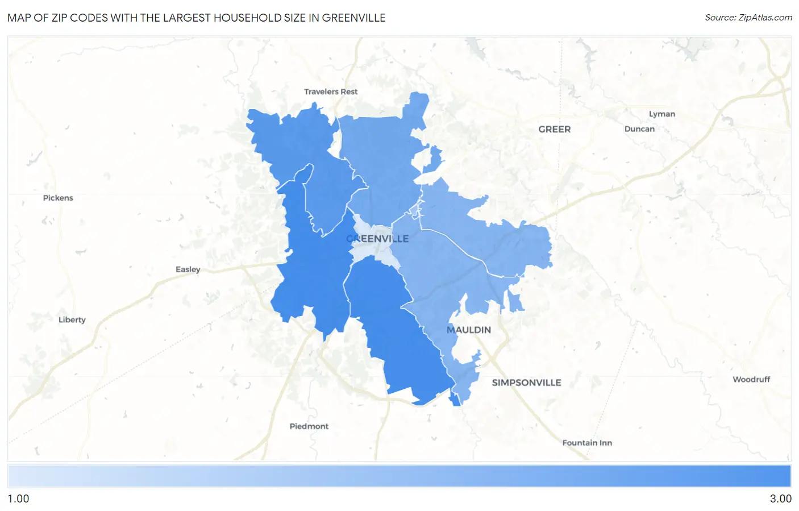Click the Duncan town label
The image size is (799, 511).
click(x=639, y=129)
